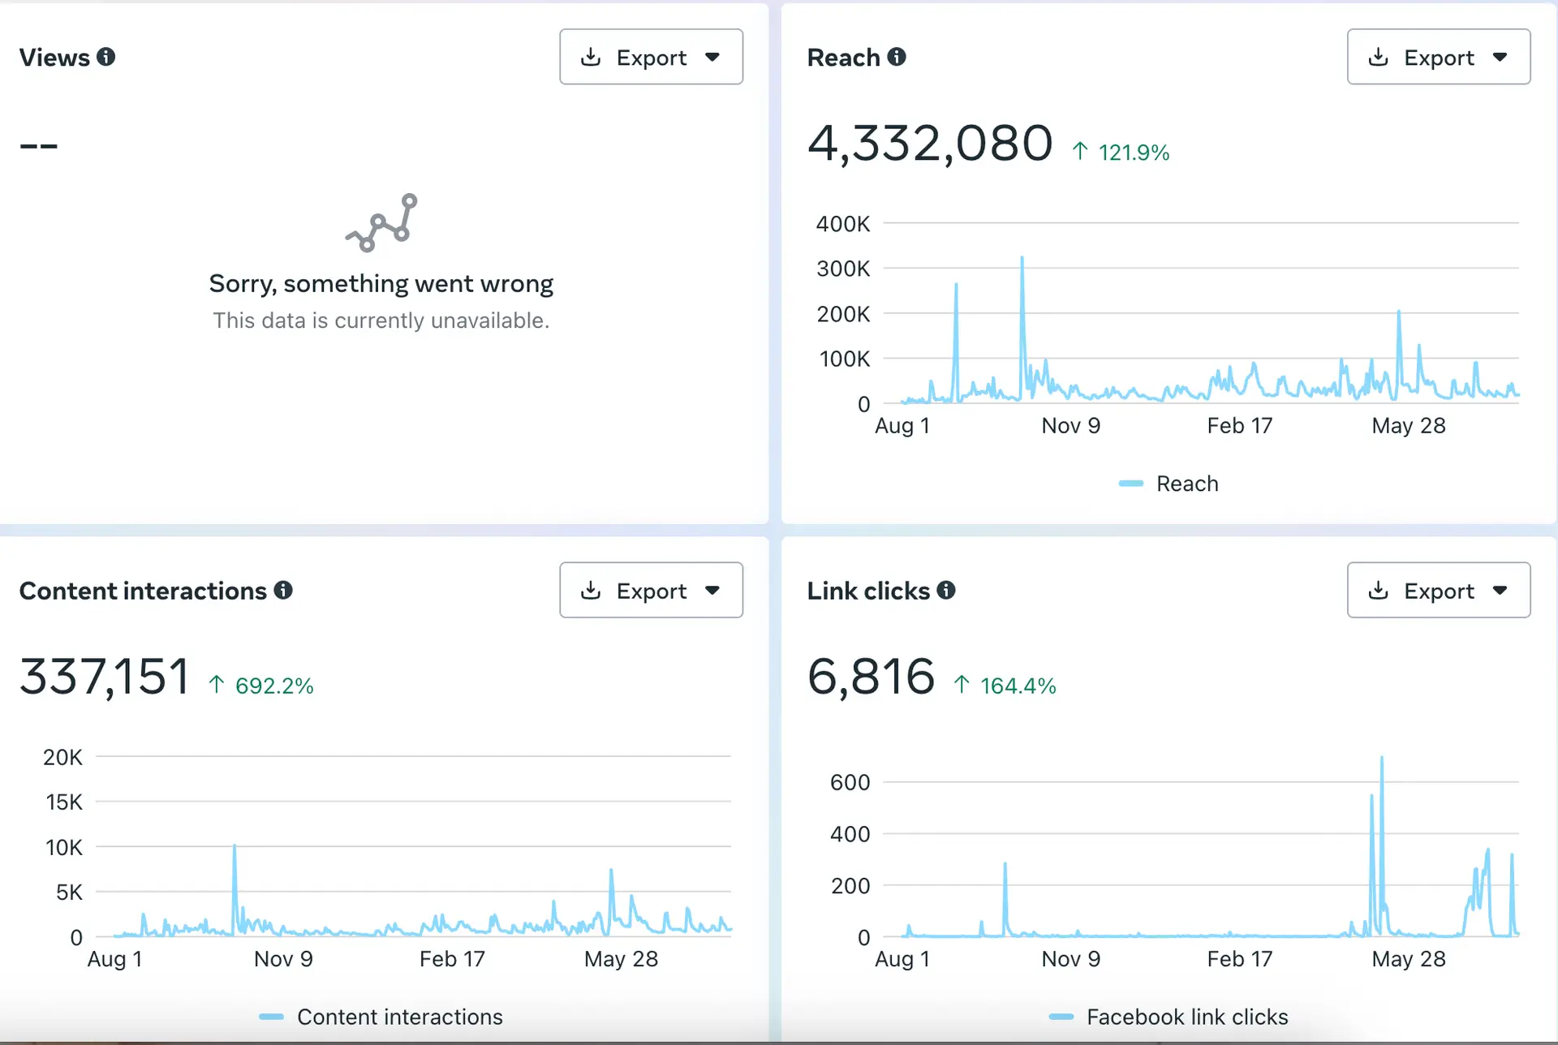Viewport: 1558px width, 1045px height.
Task: Click the 6,816 link clicks total
Action: [871, 677]
